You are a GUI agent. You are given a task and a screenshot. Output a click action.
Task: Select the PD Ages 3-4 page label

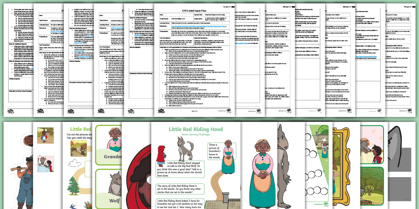pos(407,6)
